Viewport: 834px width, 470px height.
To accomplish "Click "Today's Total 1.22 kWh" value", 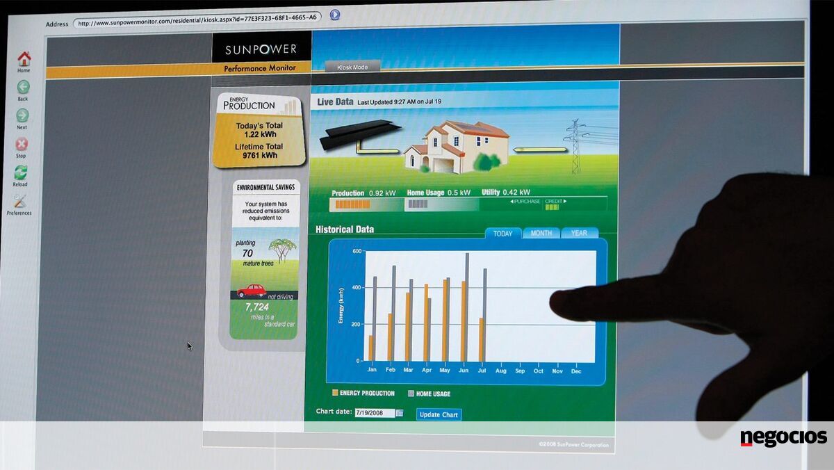I will [x=259, y=130].
